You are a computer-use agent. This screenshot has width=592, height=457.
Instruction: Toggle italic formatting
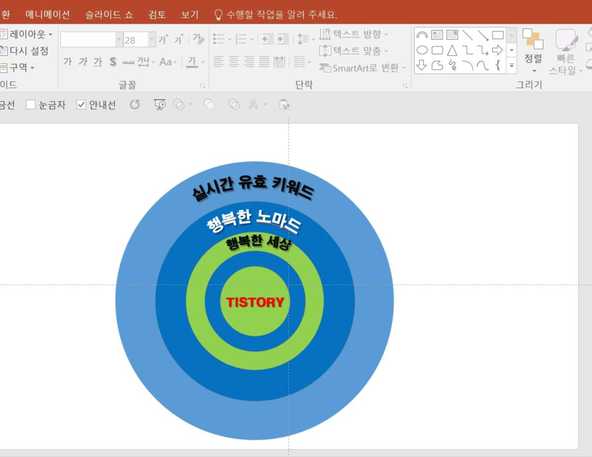pyautogui.click(x=83, y=62)
